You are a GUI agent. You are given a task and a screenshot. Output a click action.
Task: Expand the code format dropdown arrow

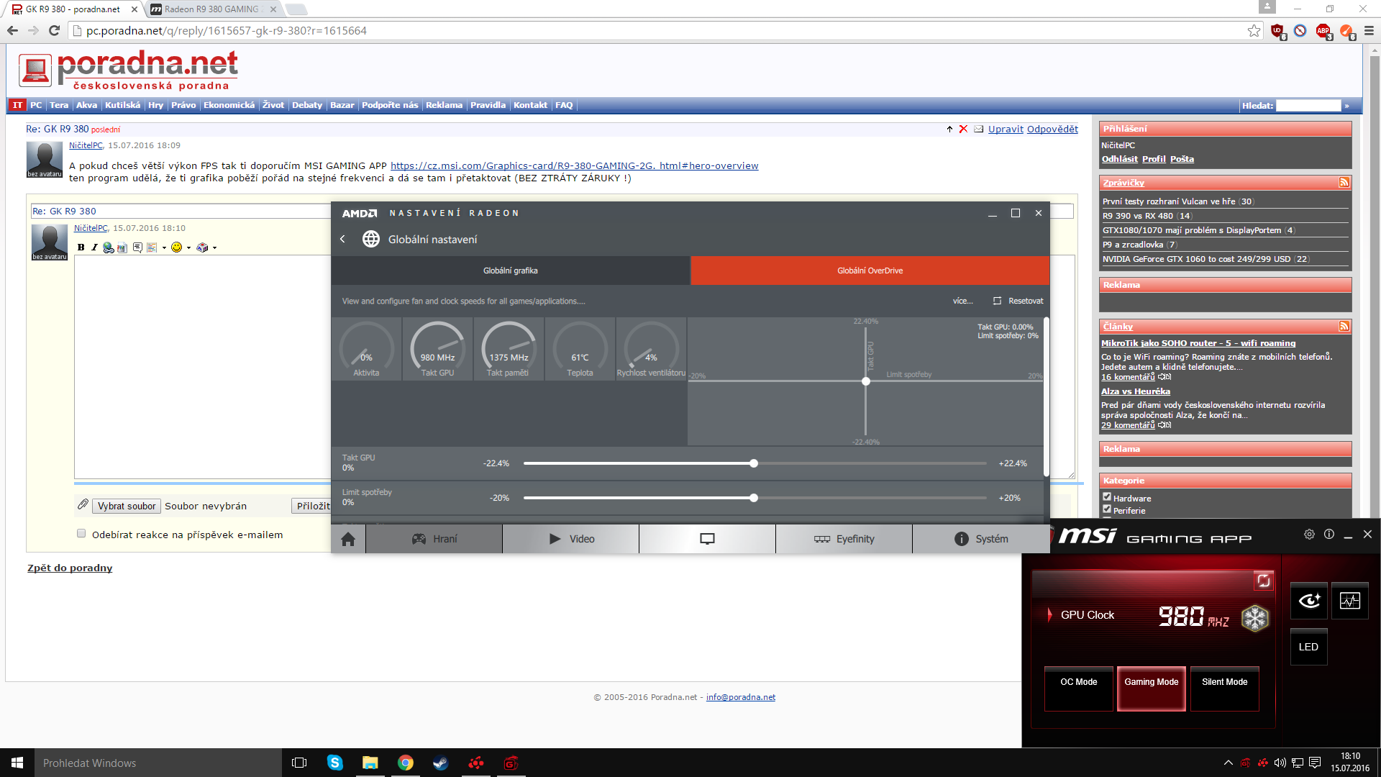click(164, 247)
